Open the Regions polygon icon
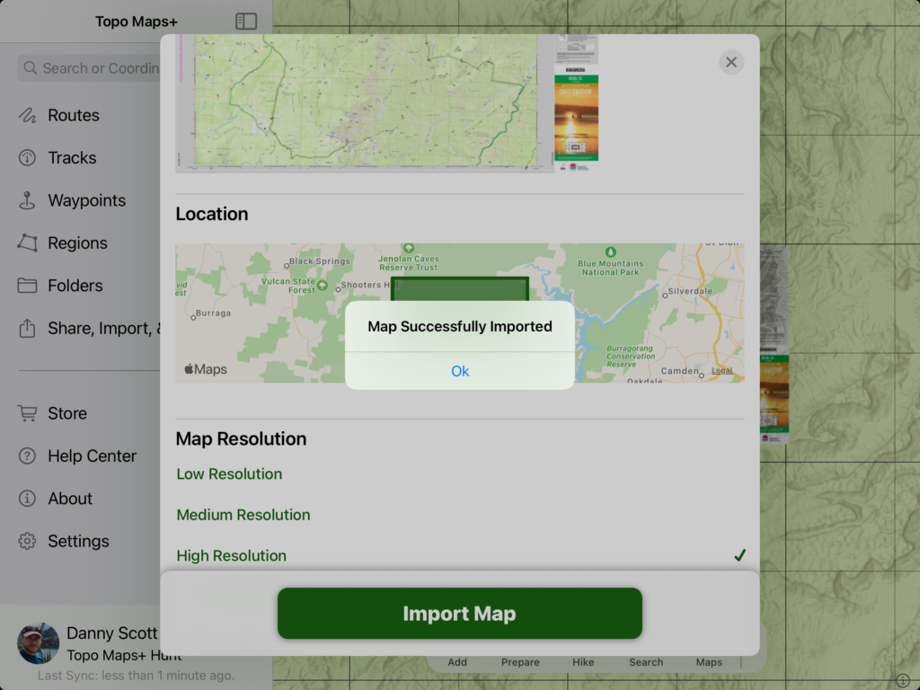Screen dimensions: 920x690 click(27, 243)
